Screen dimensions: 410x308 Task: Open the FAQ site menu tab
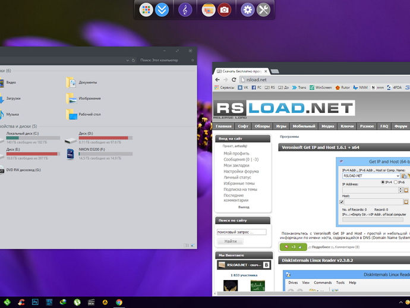[x=384, y=126]
